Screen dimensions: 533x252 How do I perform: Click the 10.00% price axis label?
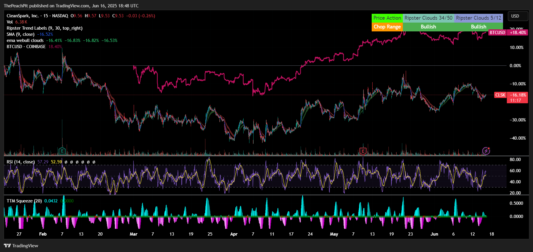pyautogui.click(x=516, y=48)
